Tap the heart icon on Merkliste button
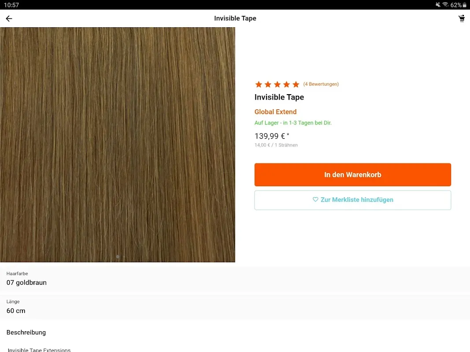Screen dimensions: 470x352 point(315,199)
